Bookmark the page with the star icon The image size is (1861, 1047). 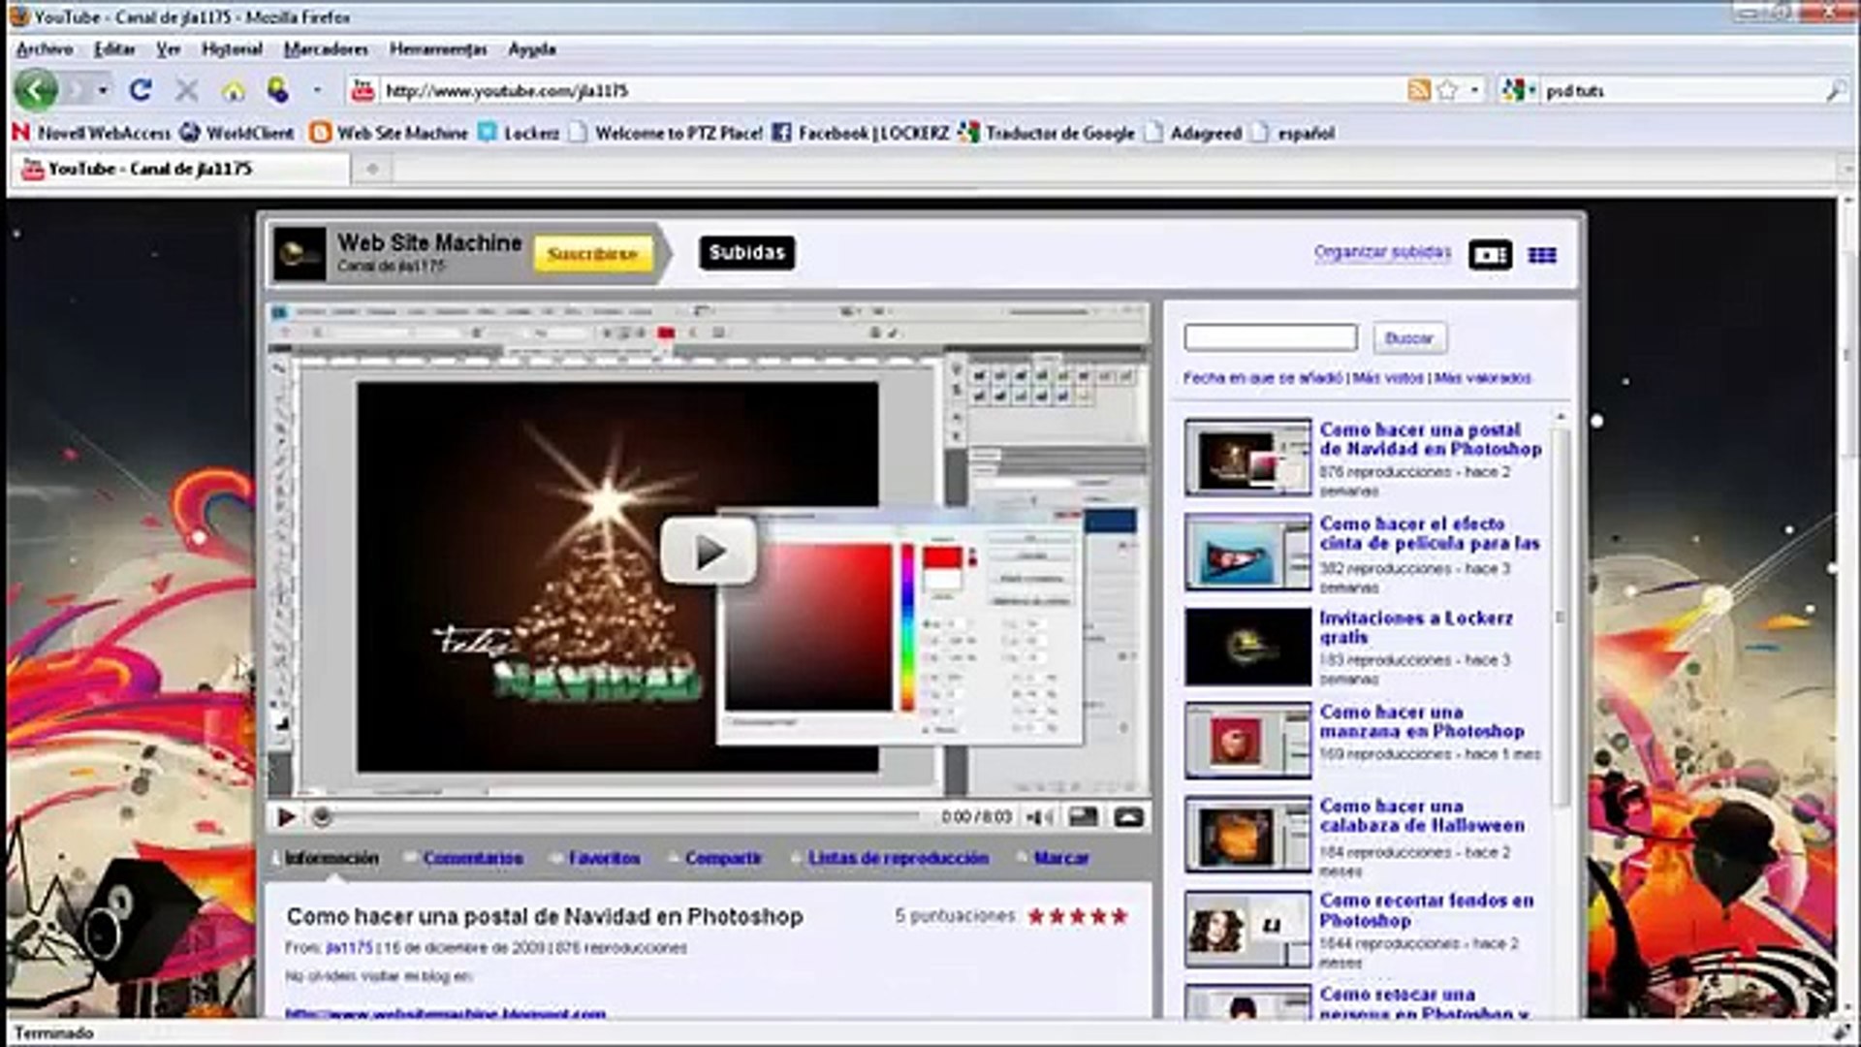click(x=1447, y=90)
